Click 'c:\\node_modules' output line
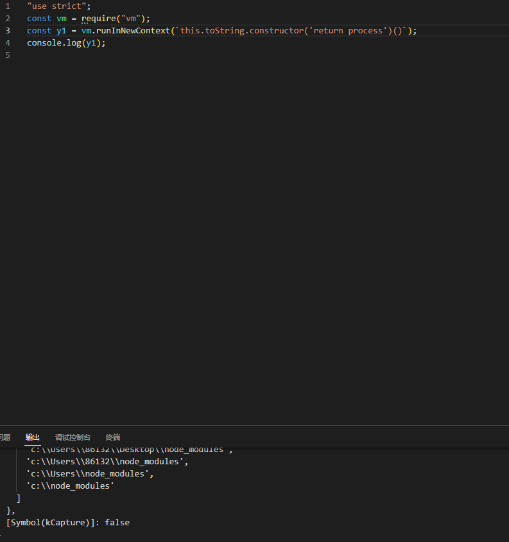Viewport: 509px width, 542px height. [x=70, y=485]
